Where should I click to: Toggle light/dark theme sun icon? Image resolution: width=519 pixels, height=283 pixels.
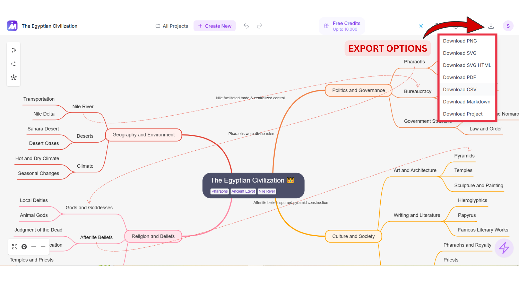click(421, 26)
